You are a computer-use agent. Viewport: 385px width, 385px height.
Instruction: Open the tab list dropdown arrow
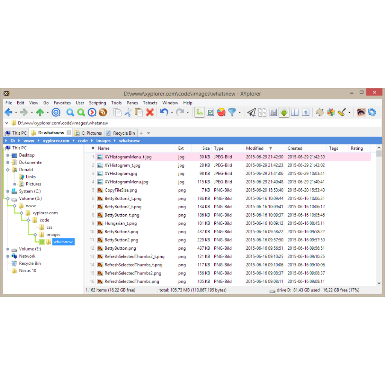pos(149,133)
